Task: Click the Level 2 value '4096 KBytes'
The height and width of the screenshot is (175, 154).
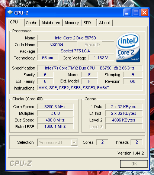Action: tap(124, 120)
